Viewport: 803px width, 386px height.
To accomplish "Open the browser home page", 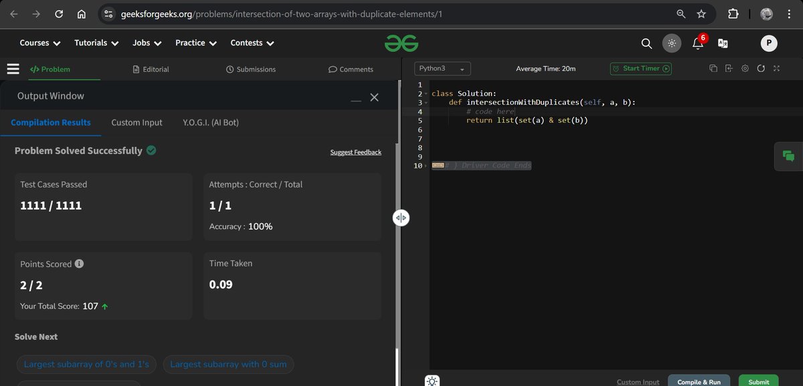I will [x=81, y=14].
